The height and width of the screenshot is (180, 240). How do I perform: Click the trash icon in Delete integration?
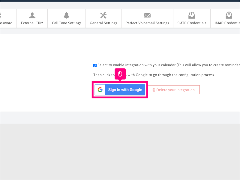point(154,90)
